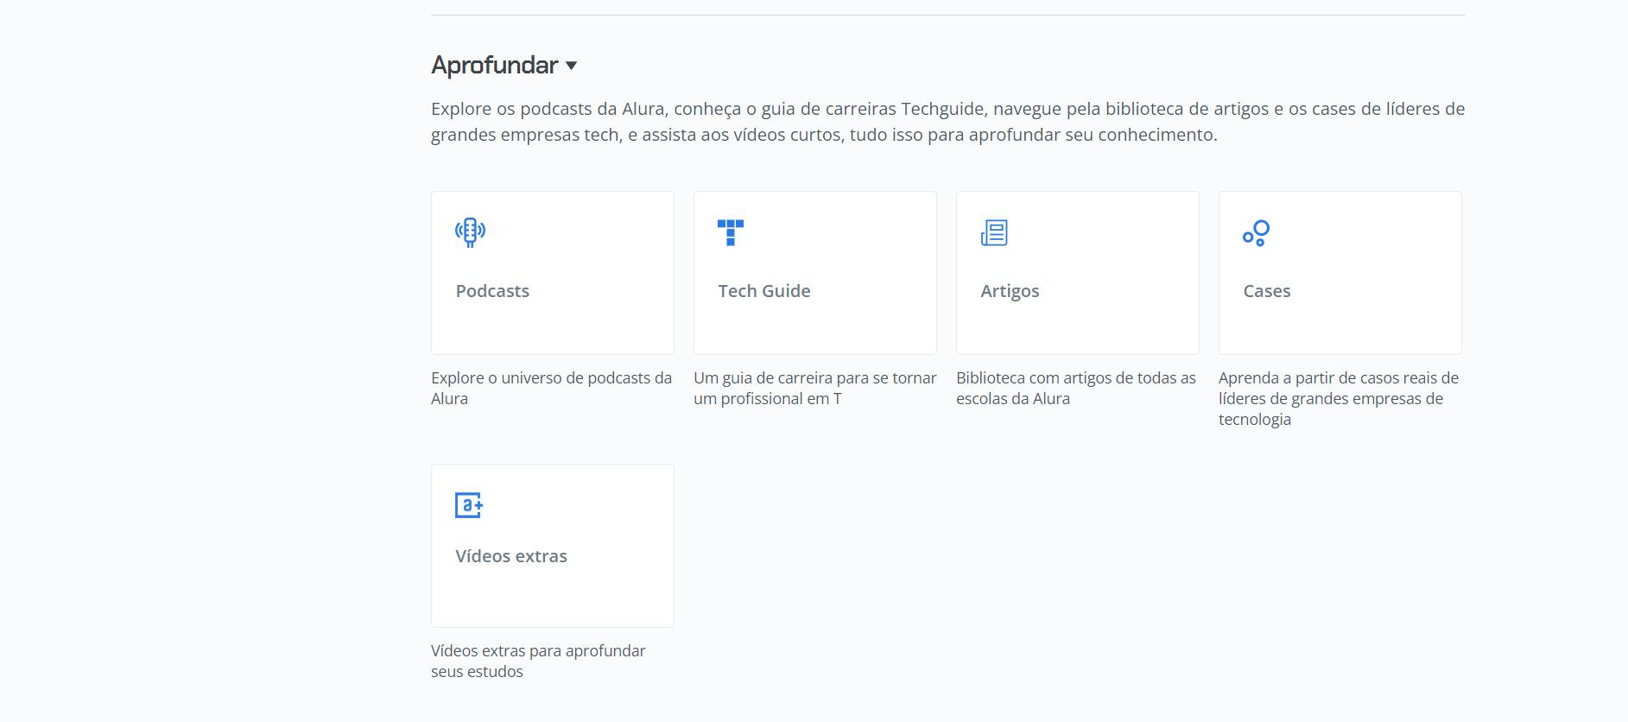1628x722 pixels.
Task: Click text 'Biblioteca com artigos de todas as'
Action: click(x=1076, y=378)
